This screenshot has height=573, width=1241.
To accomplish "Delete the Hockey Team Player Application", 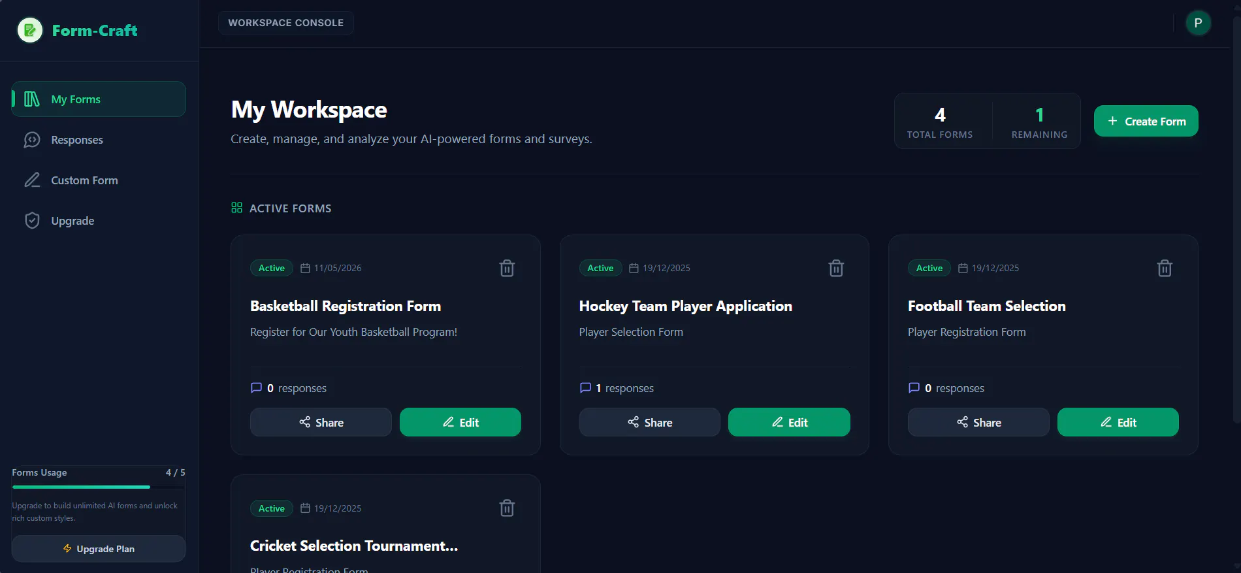I will point(836,269).
